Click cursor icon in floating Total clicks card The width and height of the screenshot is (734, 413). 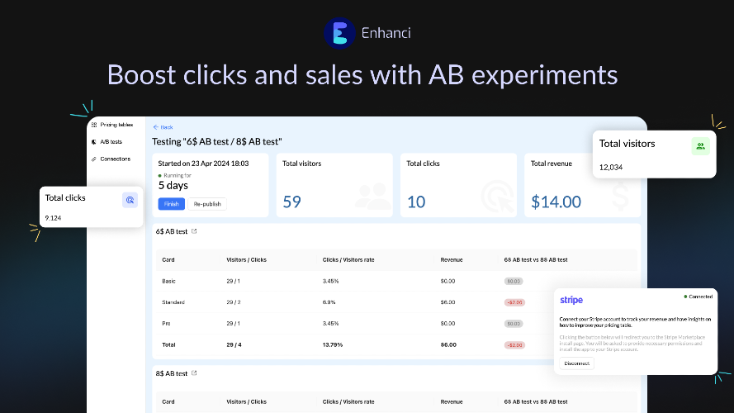pyautogui.click(x=130, y=200)
